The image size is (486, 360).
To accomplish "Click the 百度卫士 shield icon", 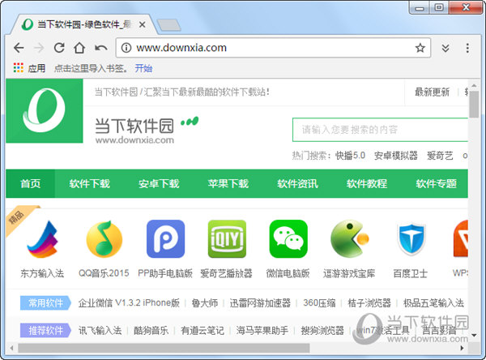I will [411, 239].
